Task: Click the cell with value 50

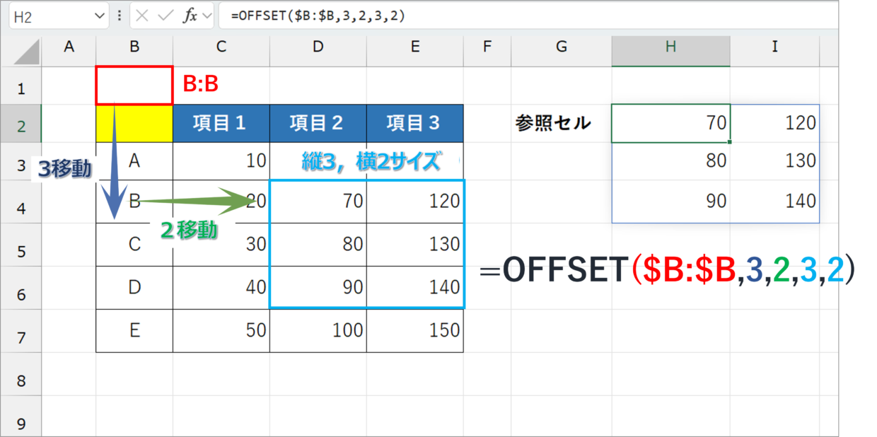Action: click(x=221, y=330)
